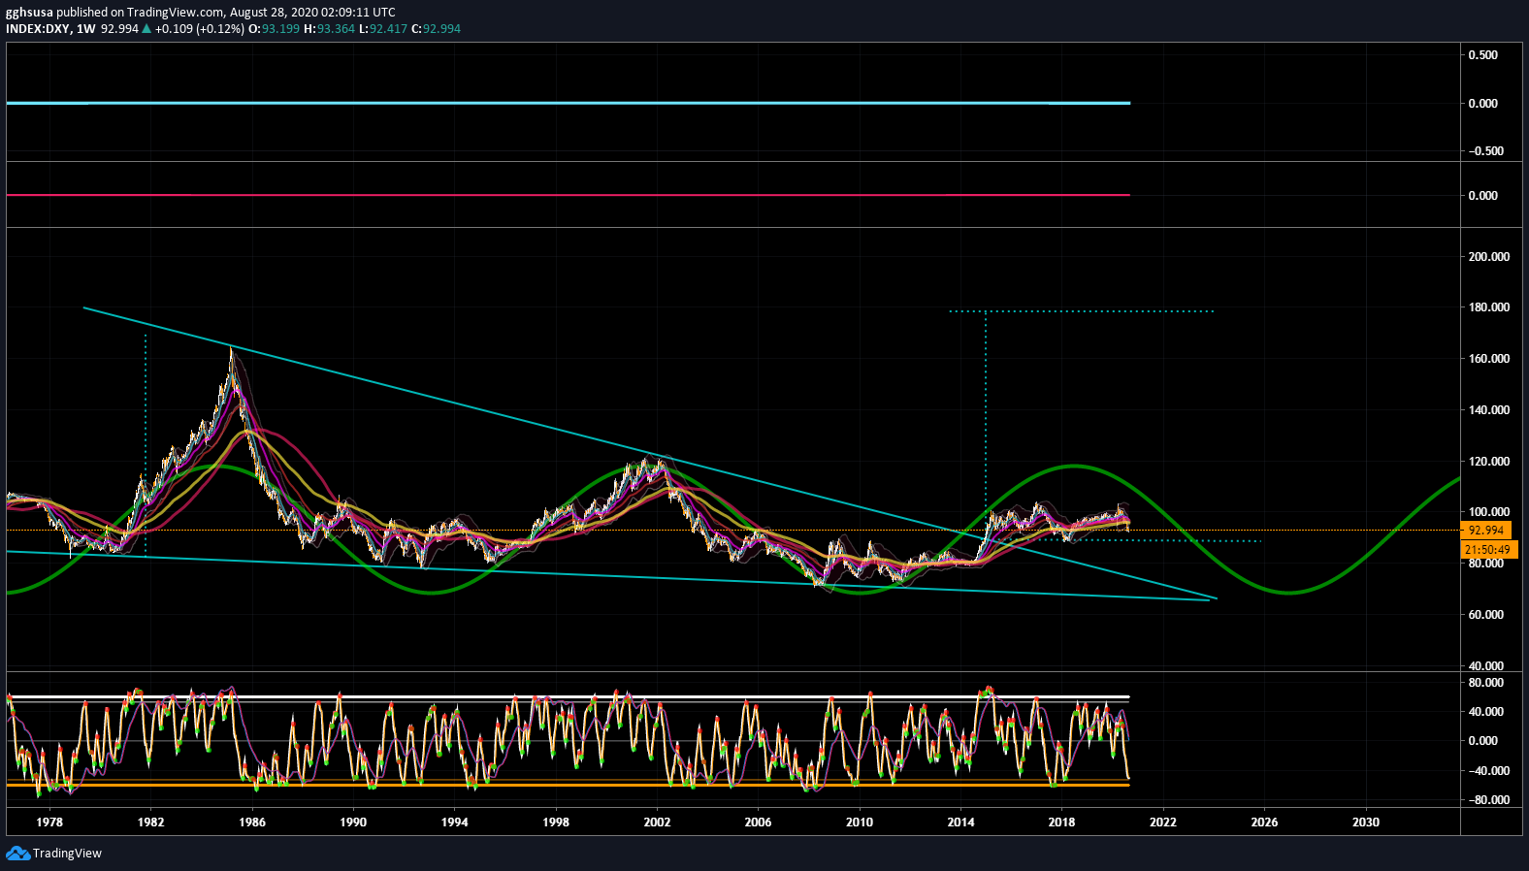Click the 2030 time axis label
The height and width of the screenshot is (871, 1529).
tap(1365, 823)
